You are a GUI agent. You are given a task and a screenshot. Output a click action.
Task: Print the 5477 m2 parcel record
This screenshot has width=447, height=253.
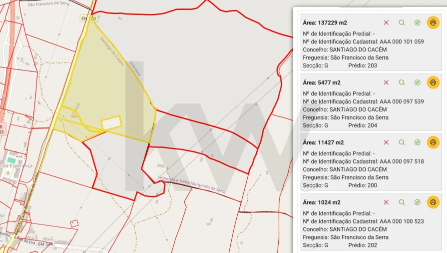point(433,82)
